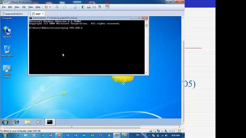This screenshot has width=246, height=138.
Task: Open the guest Windows 7 Start button
Action: (5, 122)
